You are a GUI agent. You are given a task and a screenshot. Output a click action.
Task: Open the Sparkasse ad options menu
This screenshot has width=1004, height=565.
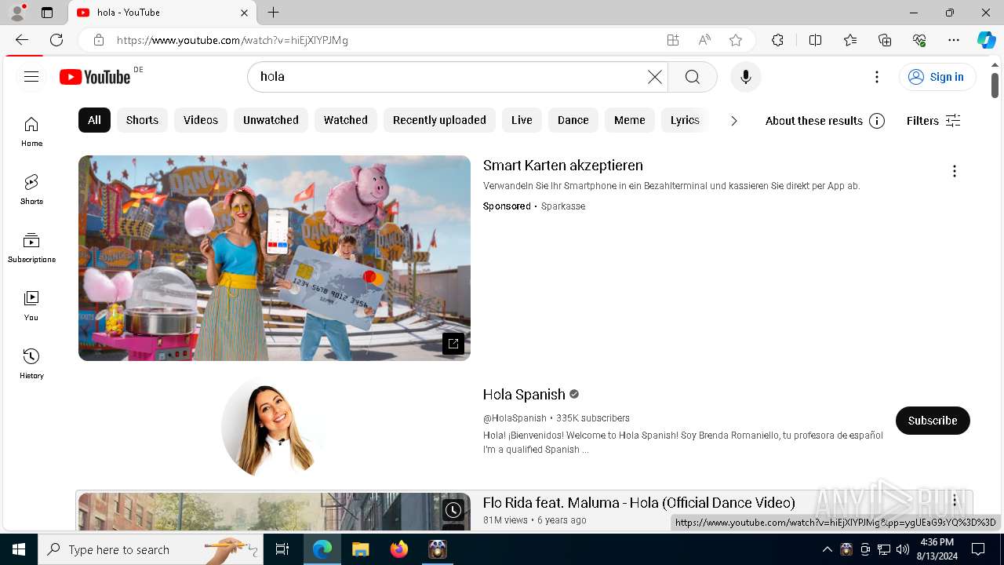point(955,171)
